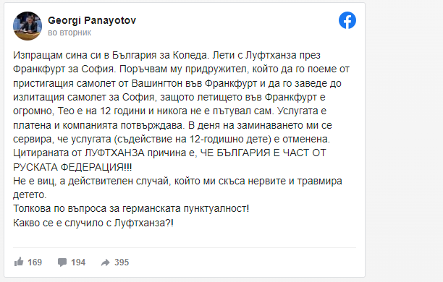Open comments via speech bubble icon
Screen dimensions: 443x282
pyautogui.click(x=62, y=262)
